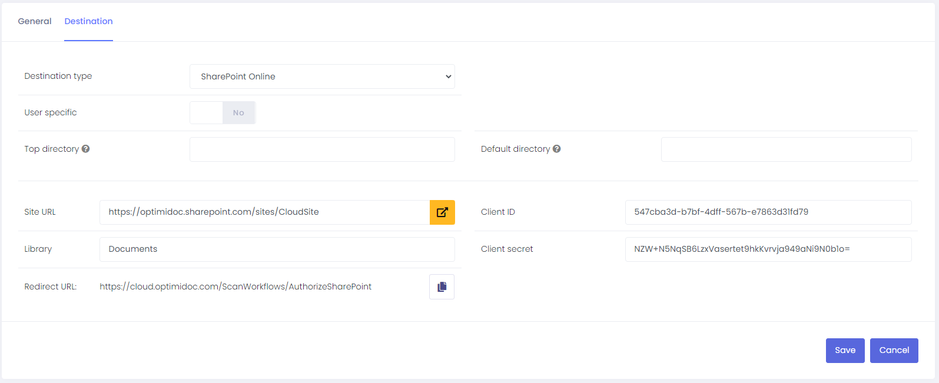Cancel the destination changes
Screen dimensions: 939x383
click(x=894, y=351)
